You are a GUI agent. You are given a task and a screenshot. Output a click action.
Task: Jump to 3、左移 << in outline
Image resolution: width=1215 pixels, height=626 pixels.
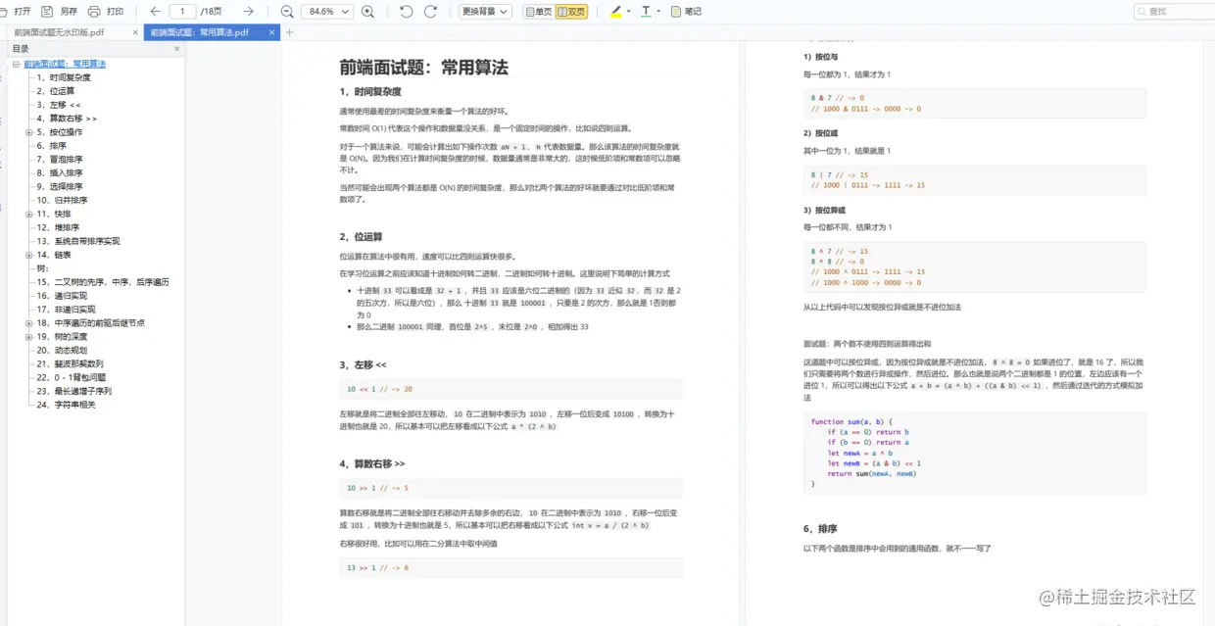59,105
